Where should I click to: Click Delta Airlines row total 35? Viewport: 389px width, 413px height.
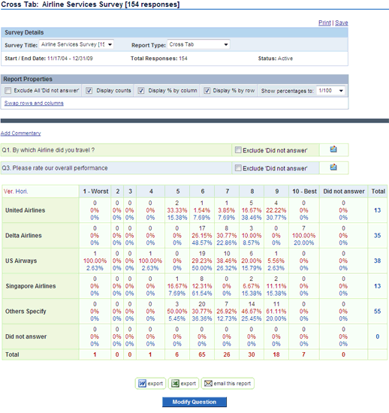pyautogui.click(x=378, y=236)
